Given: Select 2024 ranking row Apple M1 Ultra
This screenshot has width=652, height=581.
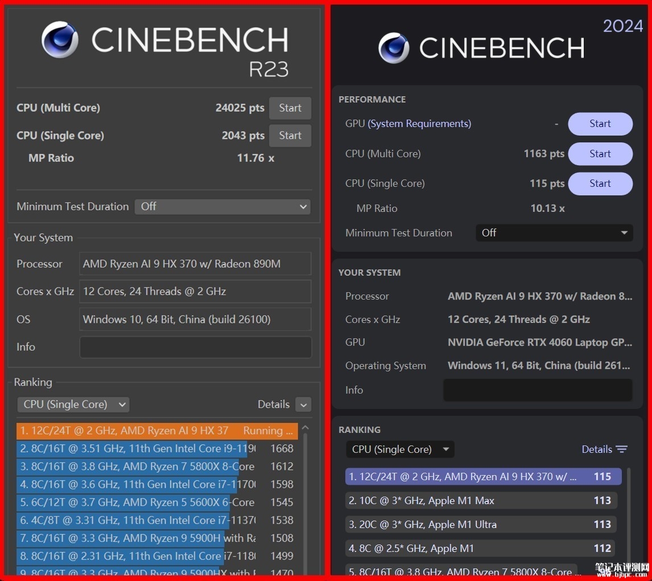Looking at the screenshot, I should point(481,525).
